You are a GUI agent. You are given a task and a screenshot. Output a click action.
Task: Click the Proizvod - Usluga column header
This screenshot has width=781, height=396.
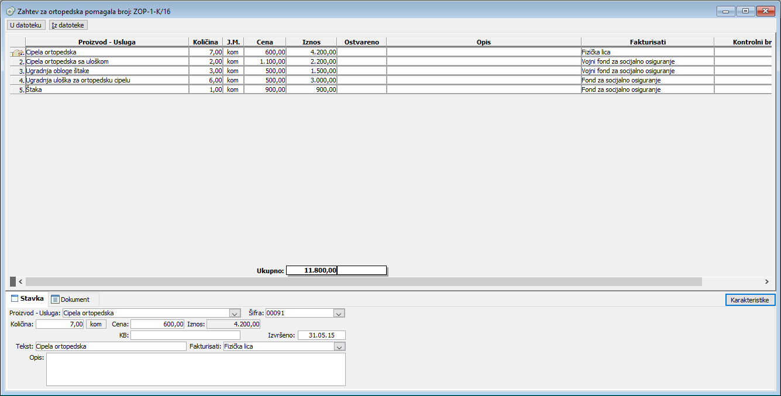(x=107, y=42)
